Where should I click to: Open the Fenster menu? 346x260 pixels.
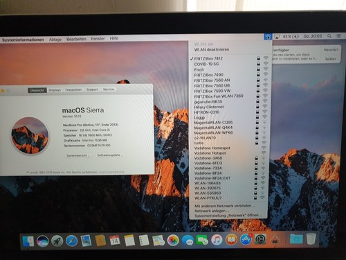click(x=98, y=39)
